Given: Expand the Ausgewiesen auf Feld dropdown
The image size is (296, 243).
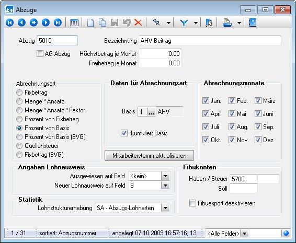Looking at the screenshot, I should click(166, 176).
